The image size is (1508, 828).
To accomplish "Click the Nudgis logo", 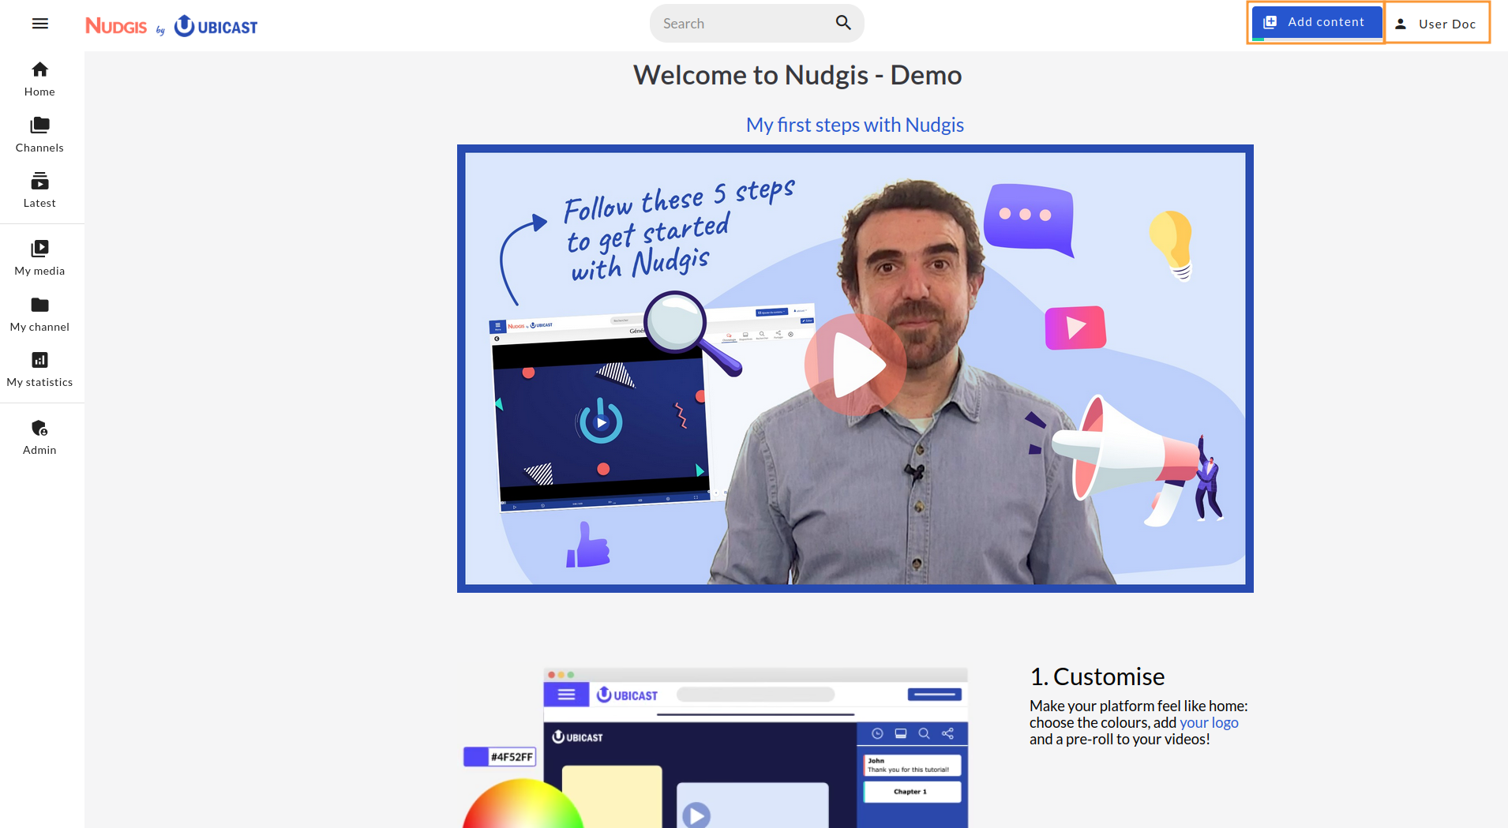I will (116, 26).
